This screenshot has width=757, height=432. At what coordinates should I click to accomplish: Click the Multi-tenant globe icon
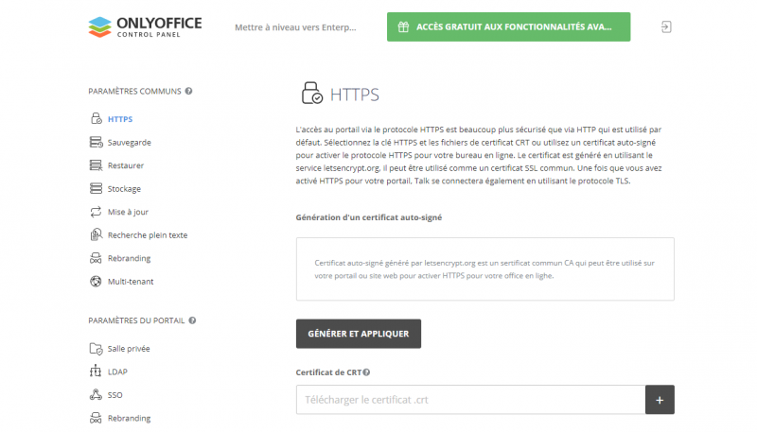click(96, 282)
